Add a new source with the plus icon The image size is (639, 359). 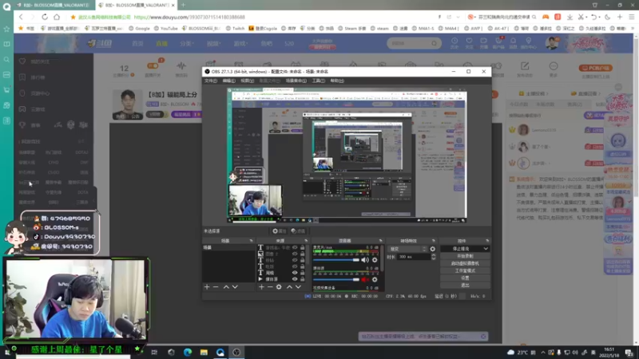pos(261,287)
